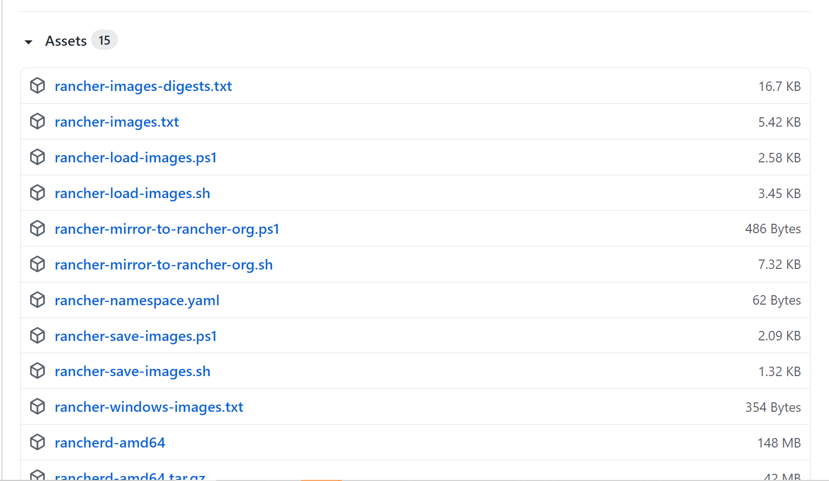Download rancher-images.txt file

coord(117,122)
